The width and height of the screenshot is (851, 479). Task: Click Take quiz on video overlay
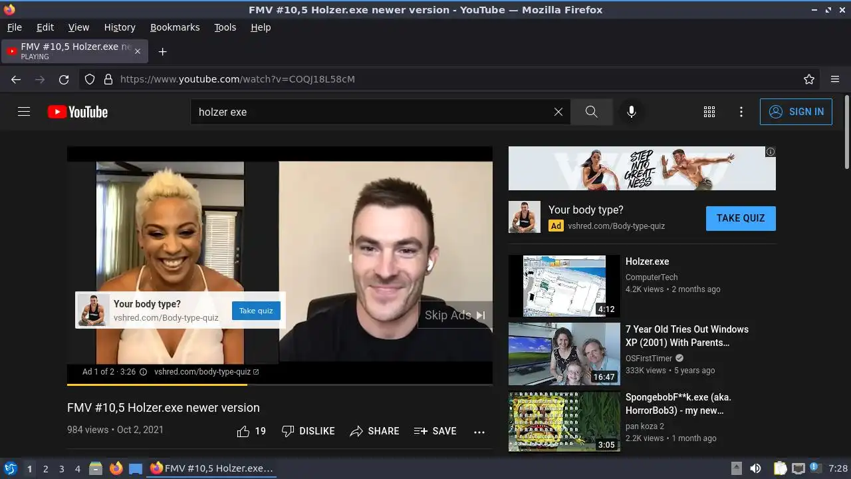pos(256,311)
